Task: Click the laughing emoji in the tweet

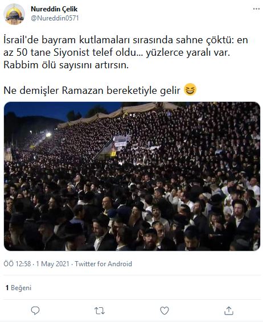Action: [190, 89]
